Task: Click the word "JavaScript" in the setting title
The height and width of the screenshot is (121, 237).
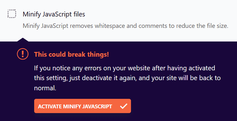Action: pos(57,14)
